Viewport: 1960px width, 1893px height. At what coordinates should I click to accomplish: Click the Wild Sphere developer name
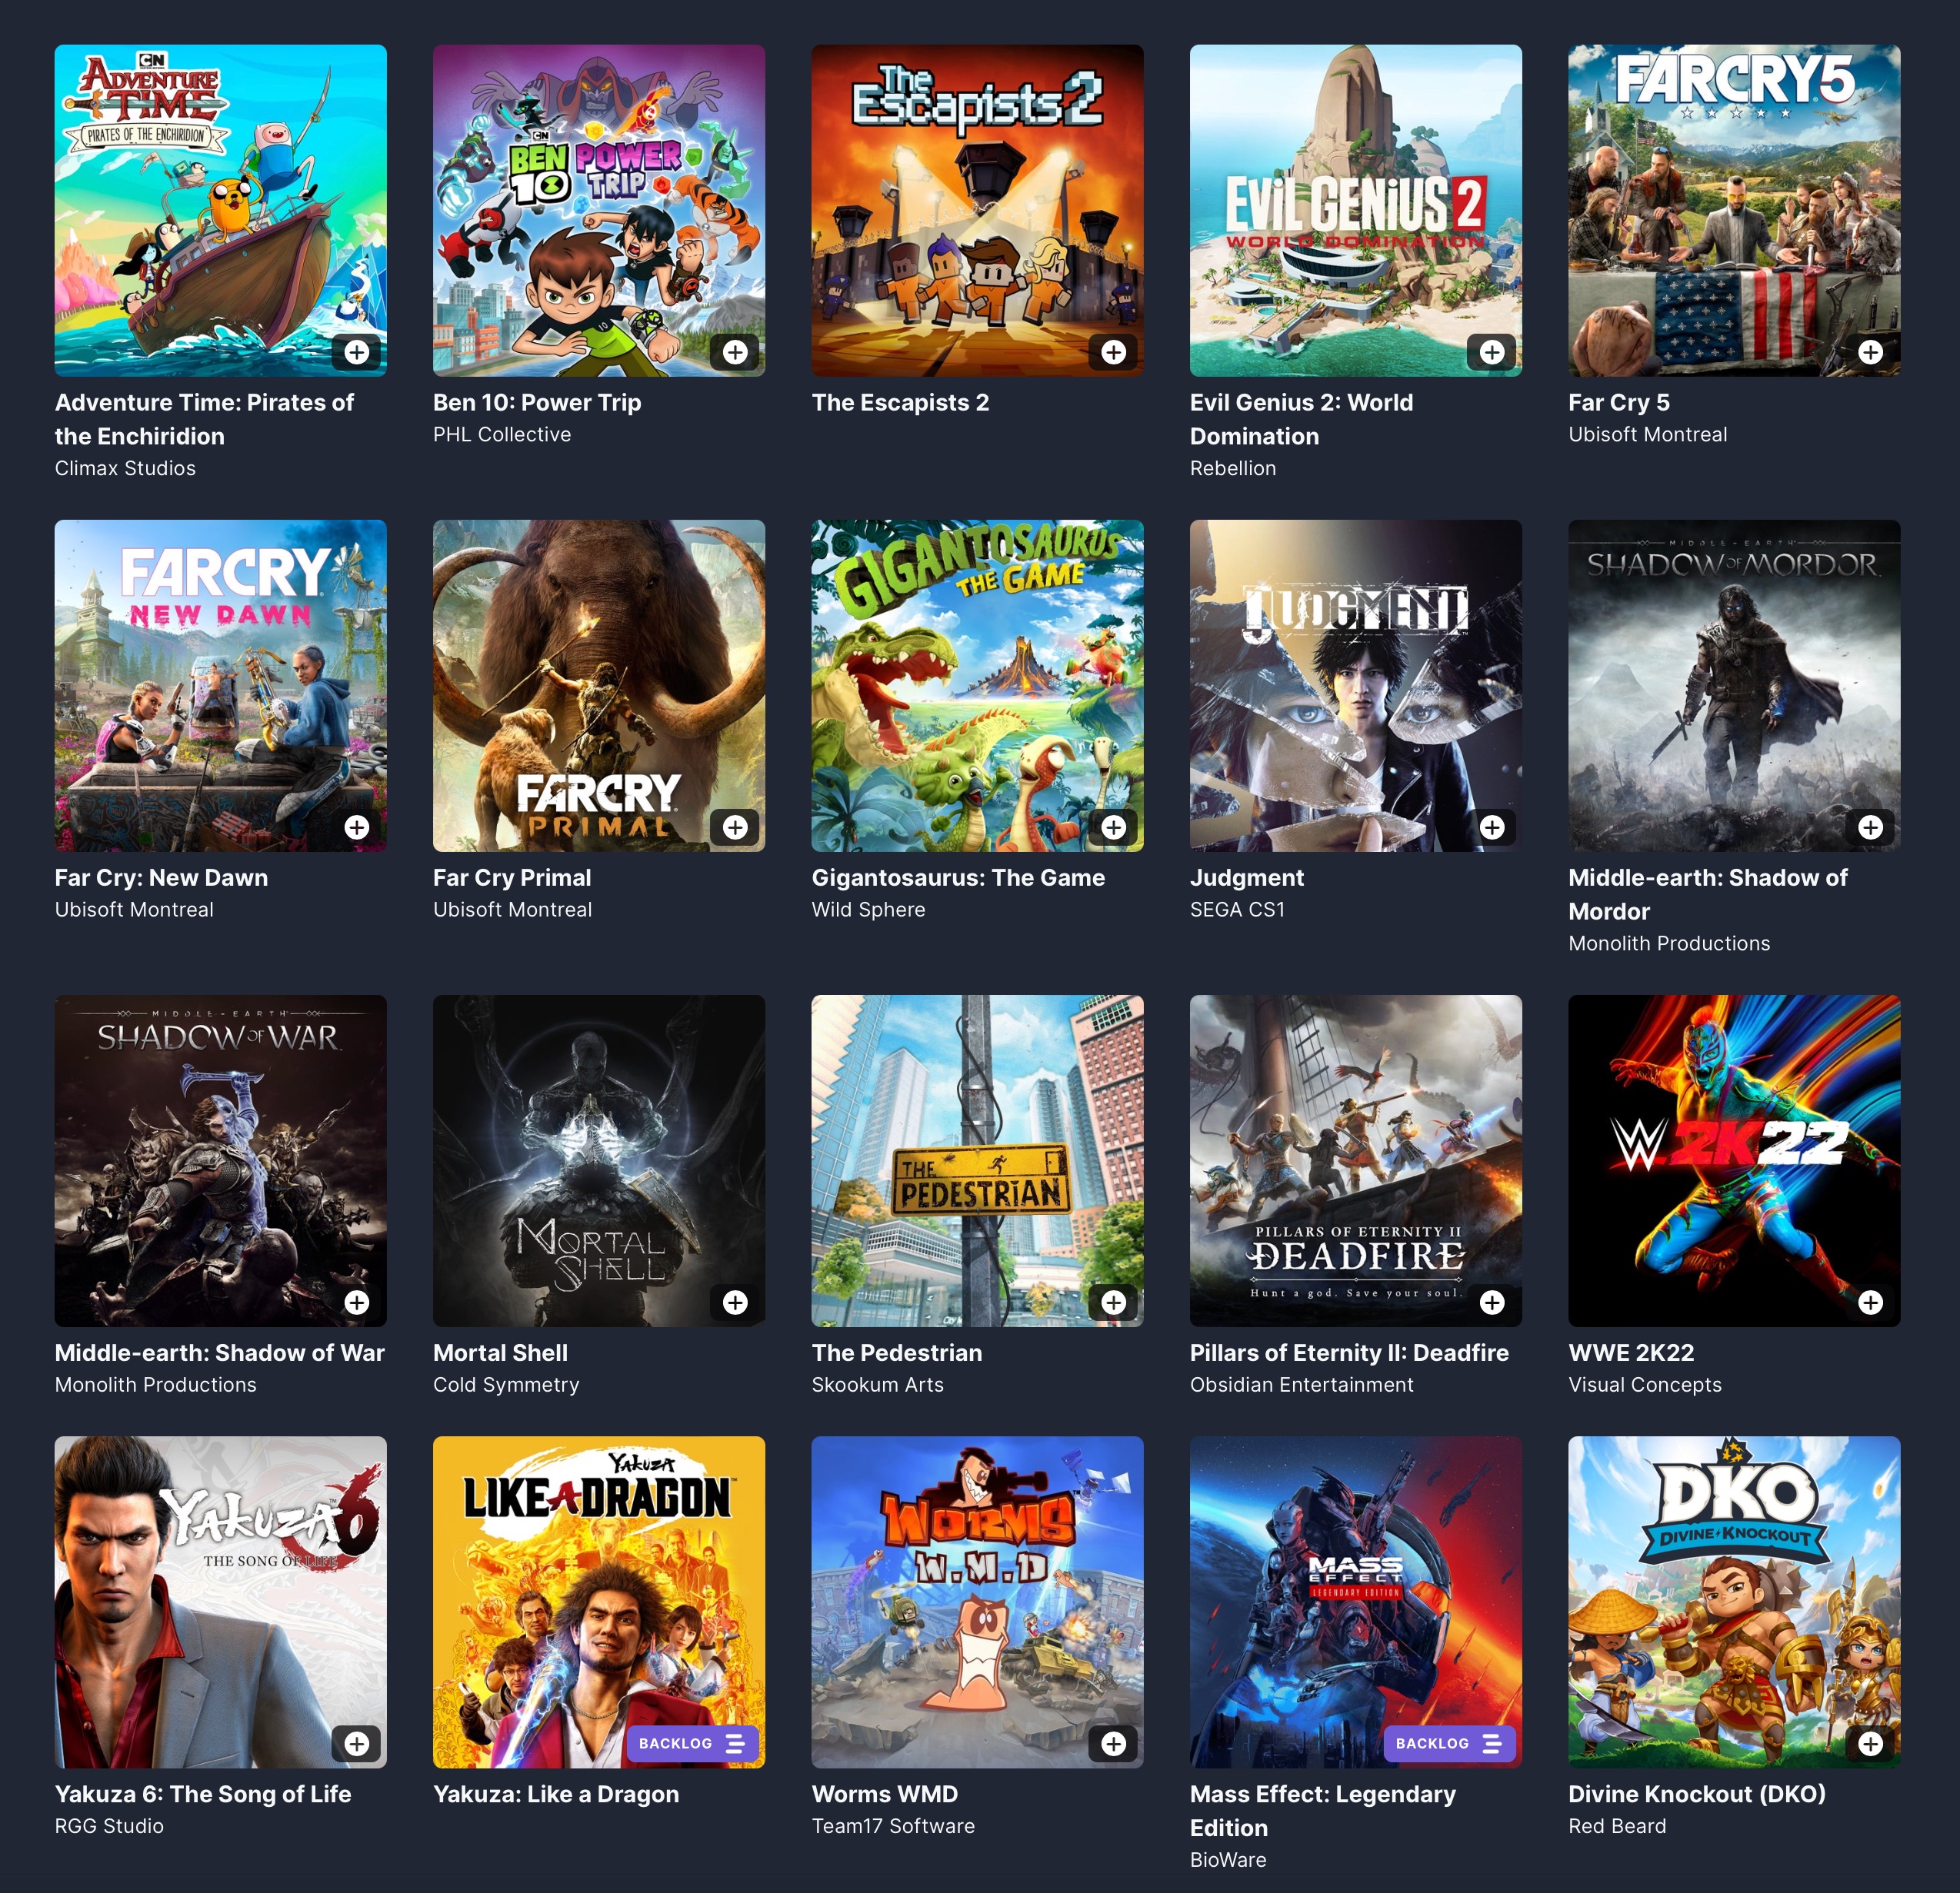point(868,910)
